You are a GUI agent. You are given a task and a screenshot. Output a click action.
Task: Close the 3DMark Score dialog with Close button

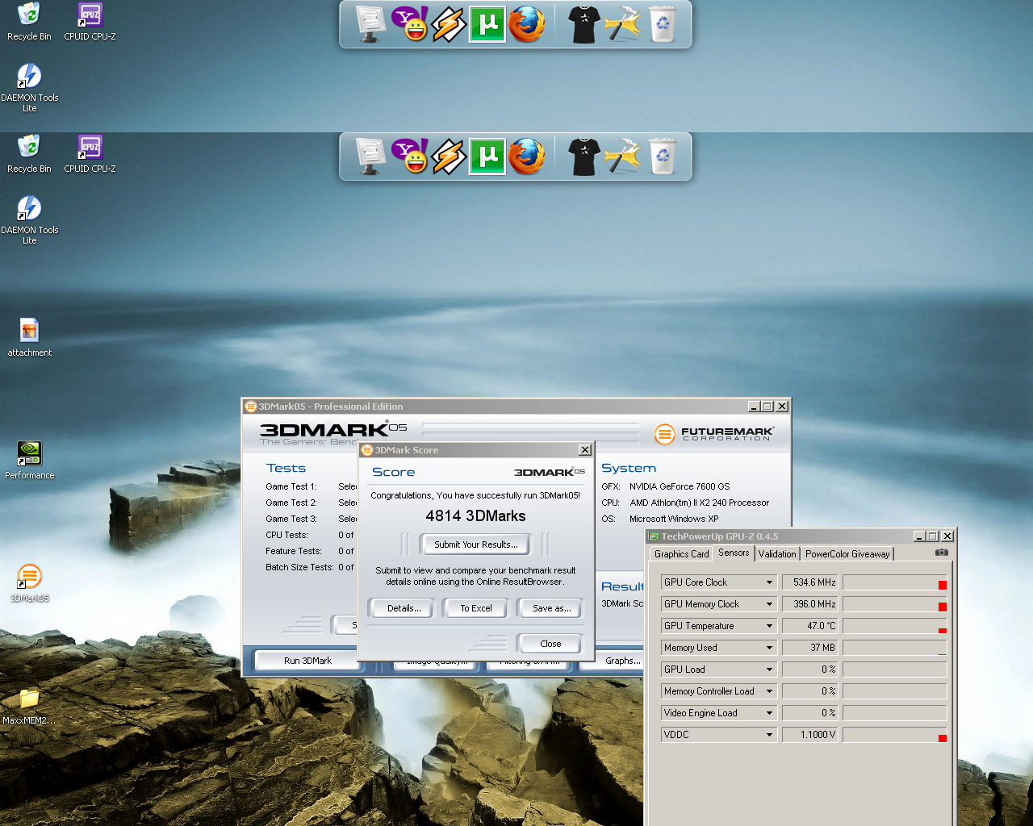pos(550,644)
